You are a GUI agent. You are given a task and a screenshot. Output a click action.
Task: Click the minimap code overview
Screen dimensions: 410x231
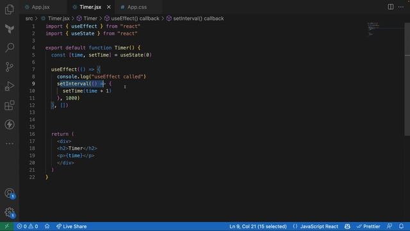tap(373, 29)
